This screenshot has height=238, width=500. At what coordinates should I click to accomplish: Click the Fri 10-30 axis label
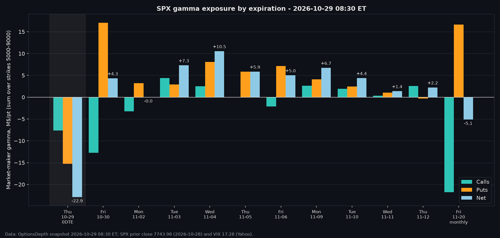(103, 214)
